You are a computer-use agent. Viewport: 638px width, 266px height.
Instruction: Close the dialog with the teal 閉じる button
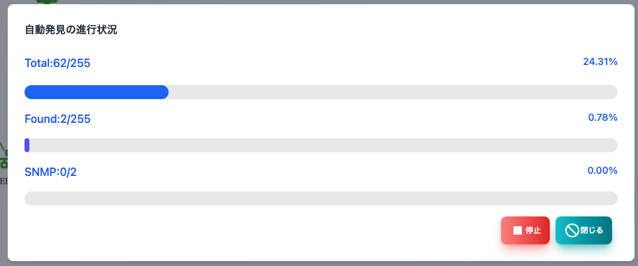pyautogui.click(x=583, y=230)
